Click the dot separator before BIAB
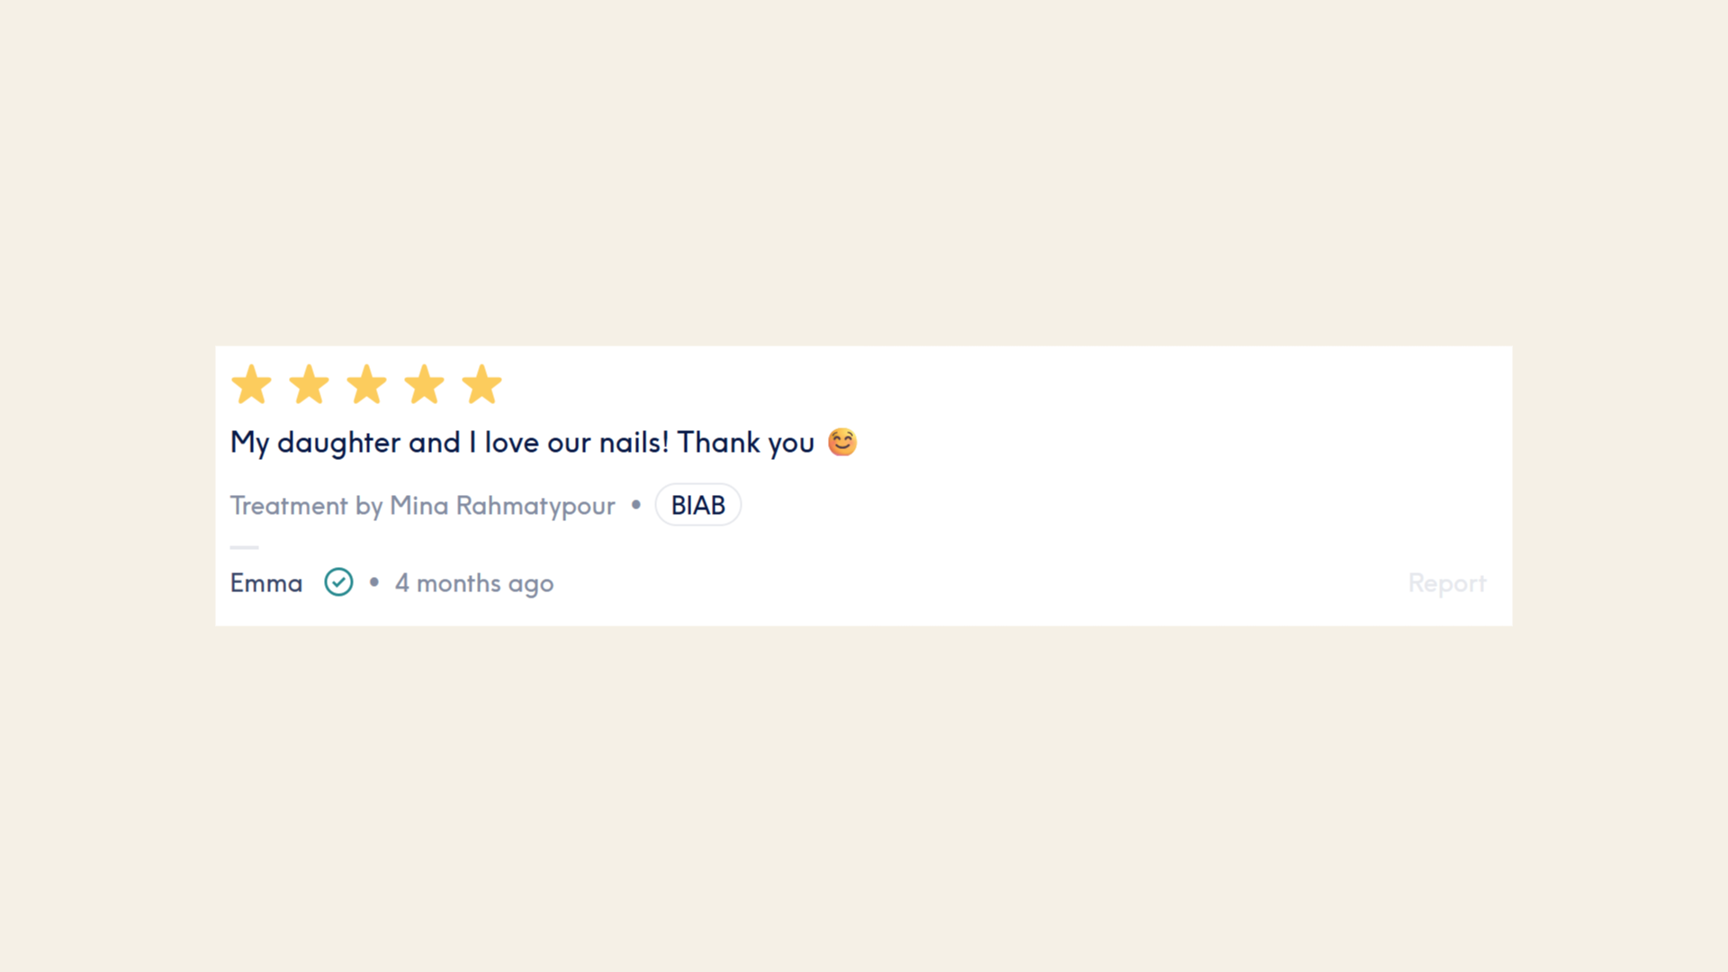 pyautogui.click(x=636, y=505)
